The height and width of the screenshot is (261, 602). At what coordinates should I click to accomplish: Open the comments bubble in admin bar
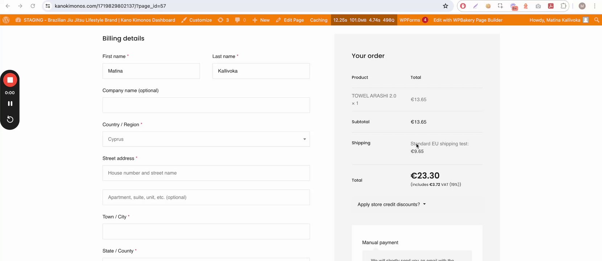(240, 20)
